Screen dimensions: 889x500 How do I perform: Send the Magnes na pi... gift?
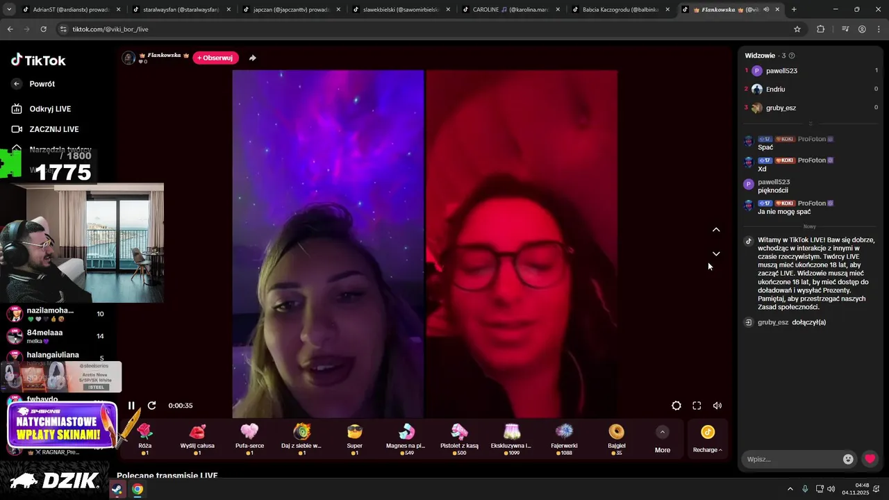[x=406, y=439]
